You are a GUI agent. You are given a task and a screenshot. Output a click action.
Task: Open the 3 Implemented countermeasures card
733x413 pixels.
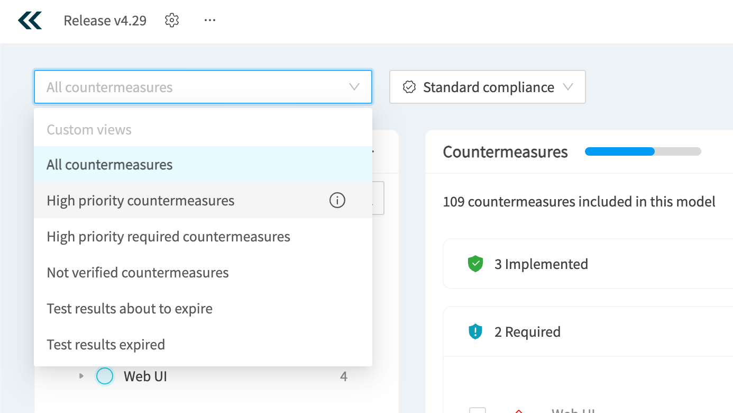588,264
